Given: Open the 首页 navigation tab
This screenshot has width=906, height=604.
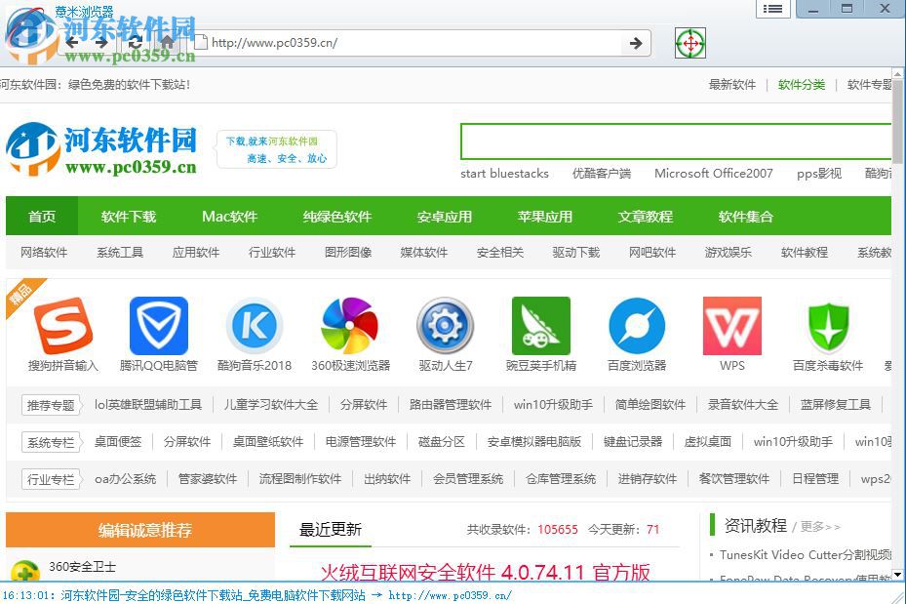Looking at the screenshot, I should pos(42,217).
